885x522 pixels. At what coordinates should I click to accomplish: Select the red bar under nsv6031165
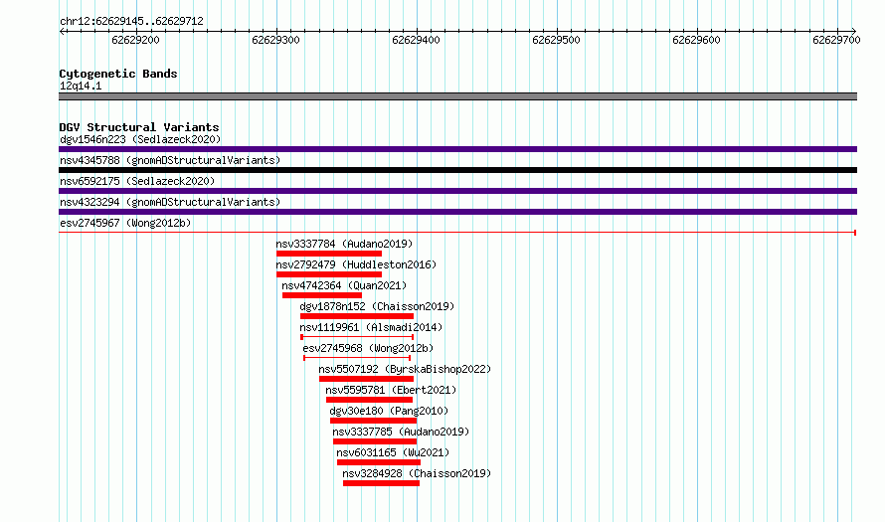click(x=379, y=462)
